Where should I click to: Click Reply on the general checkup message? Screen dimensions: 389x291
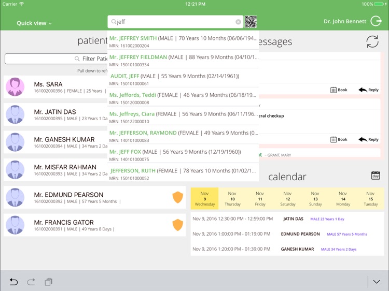click(x=368, y=139)
